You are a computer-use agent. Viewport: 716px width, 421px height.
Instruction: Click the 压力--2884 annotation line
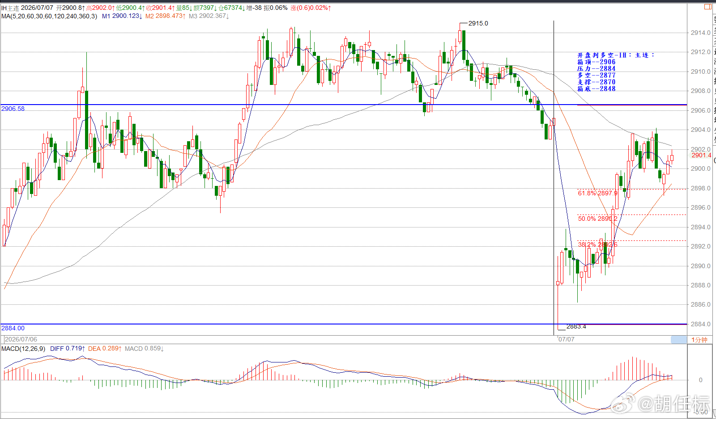[x=597, y=68]
